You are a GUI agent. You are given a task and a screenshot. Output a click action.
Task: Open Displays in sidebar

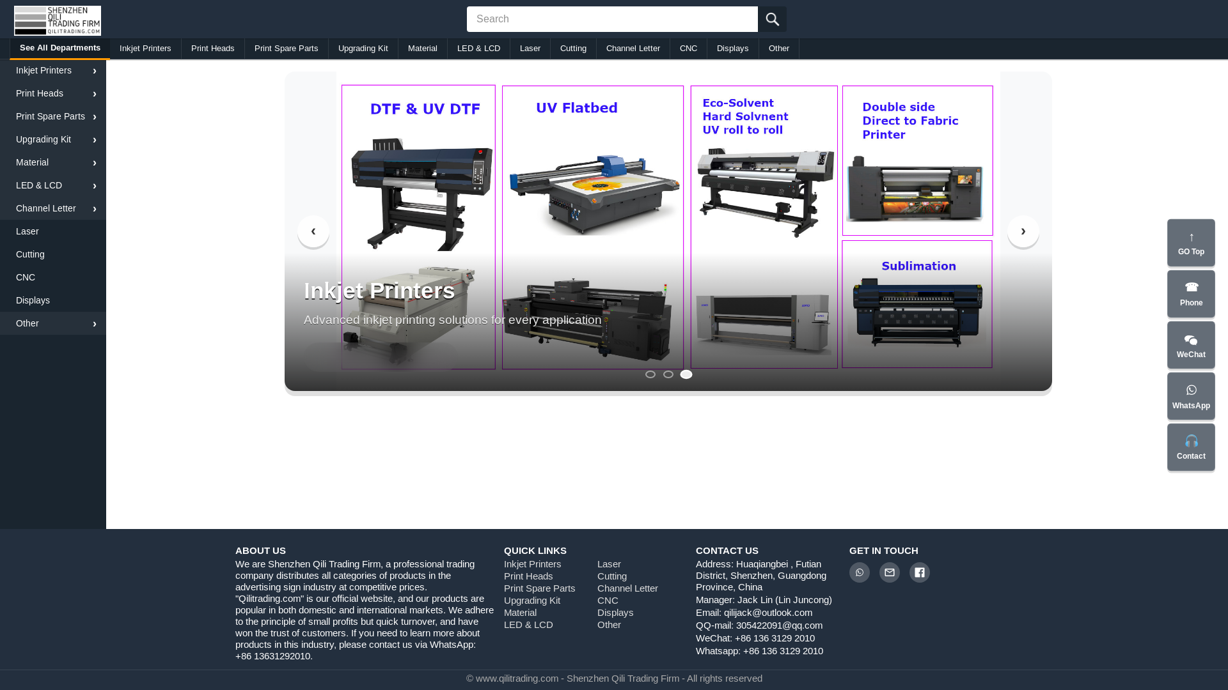(x=53, y=300)
